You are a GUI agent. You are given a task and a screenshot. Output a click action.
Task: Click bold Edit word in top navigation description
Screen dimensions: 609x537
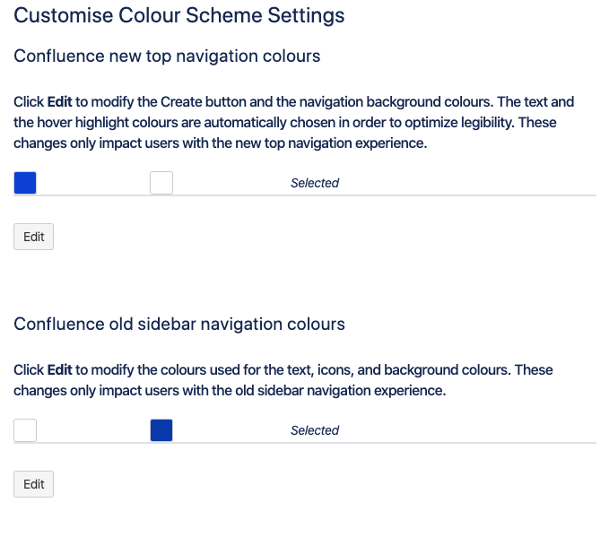60,101
